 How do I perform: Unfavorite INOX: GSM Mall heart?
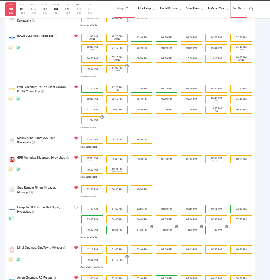coord(76,36)
